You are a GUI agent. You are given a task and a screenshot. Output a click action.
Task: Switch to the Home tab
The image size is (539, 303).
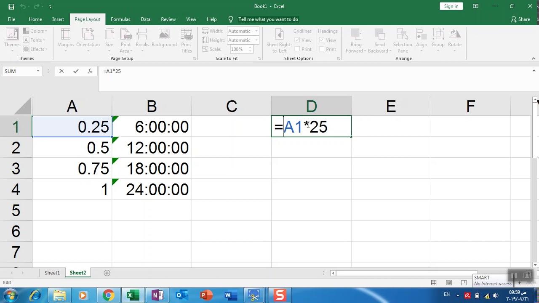35,19
